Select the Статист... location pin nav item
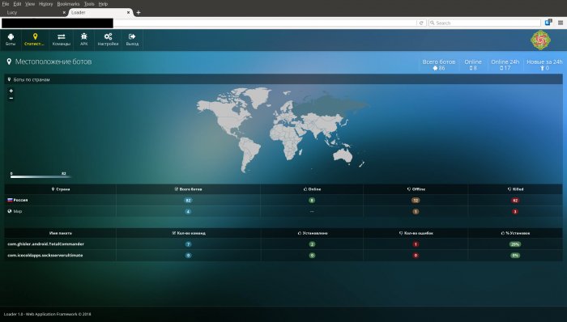The width and height of the screenshot is (567, 322). coord(35,40)
